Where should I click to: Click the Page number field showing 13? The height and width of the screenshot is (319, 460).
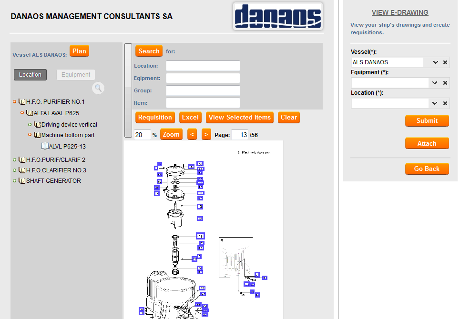click(240, 135)
